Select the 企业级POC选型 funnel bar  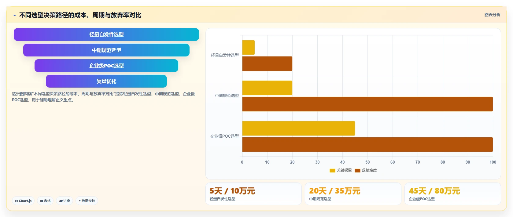click(106, 66)
